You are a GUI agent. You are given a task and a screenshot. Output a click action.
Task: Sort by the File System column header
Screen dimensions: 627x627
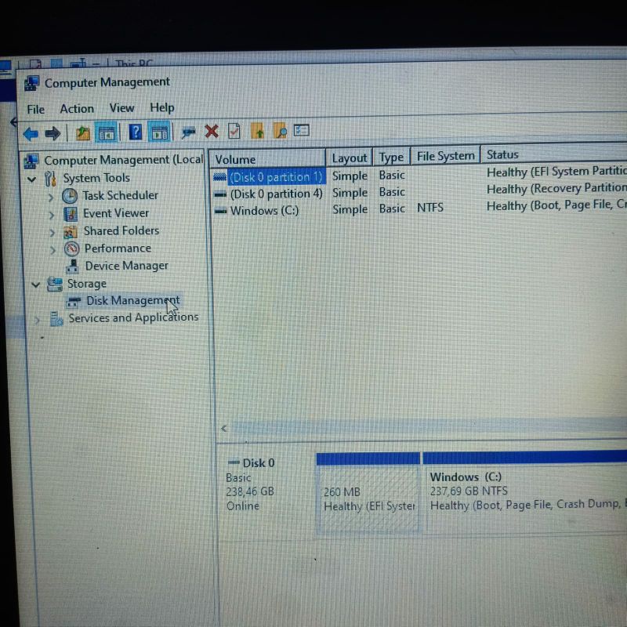pos(445,156)
